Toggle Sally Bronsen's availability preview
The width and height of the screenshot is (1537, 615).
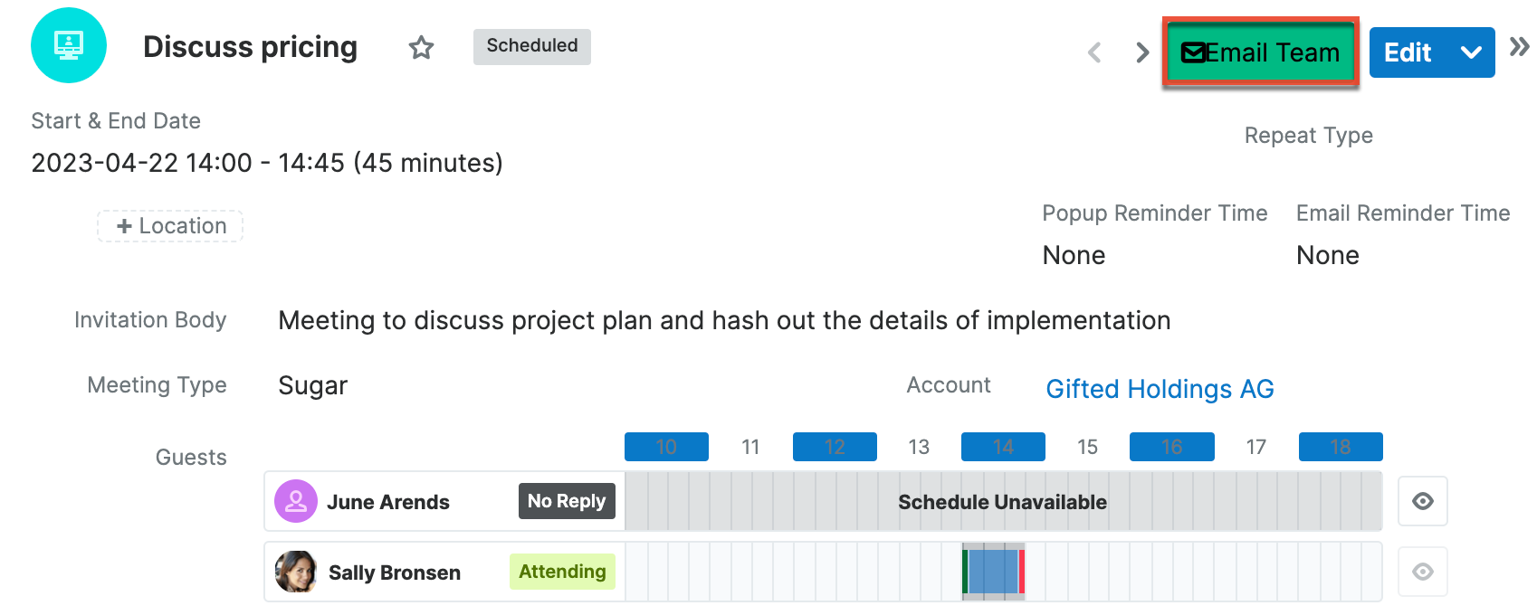click(x=1422, y=572)
